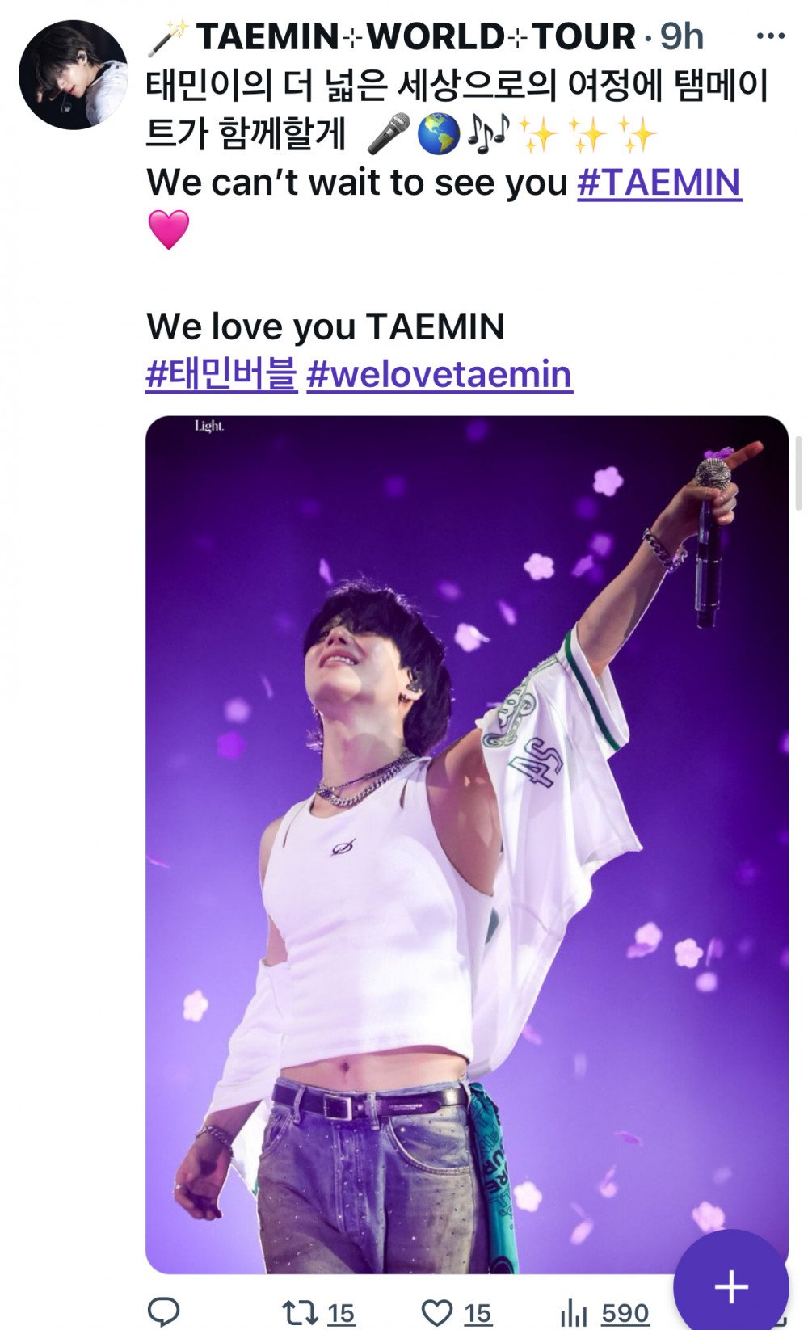Screen dimensions: 808x1330
Task: Open the TAEMIN WORLD TOUR account name
Action: tap(392, 37)
